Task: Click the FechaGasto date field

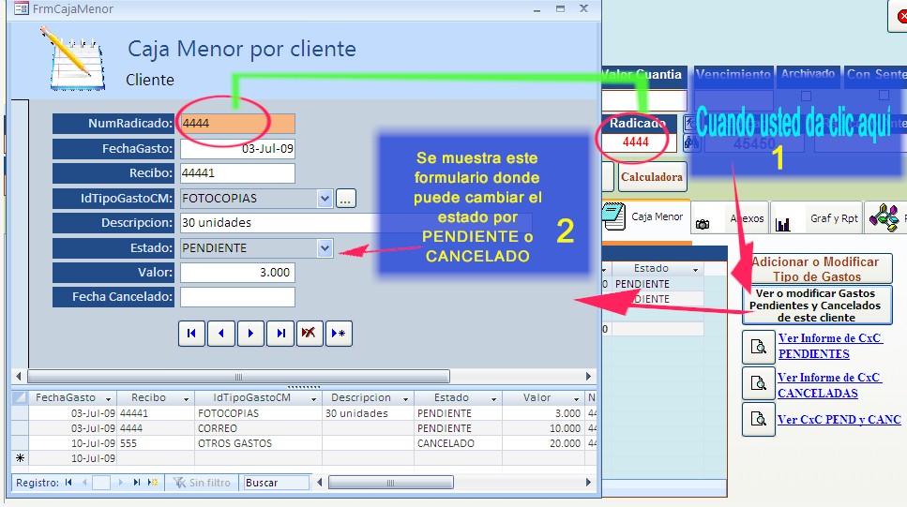Action: click(x=237, y=149)
